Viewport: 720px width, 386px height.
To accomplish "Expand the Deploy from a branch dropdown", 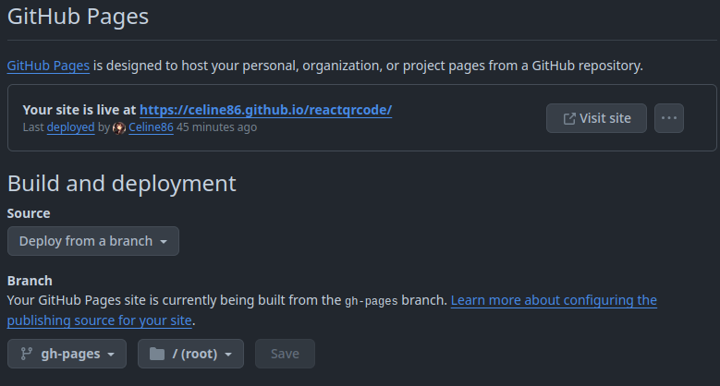I will tap(93, 241).
